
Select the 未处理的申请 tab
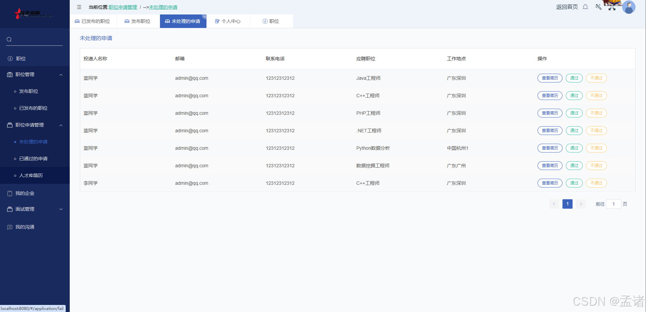[x=183, y=21]
